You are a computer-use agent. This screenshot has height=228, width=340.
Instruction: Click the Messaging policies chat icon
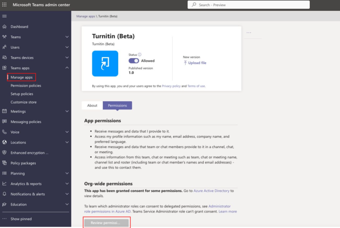4,122
